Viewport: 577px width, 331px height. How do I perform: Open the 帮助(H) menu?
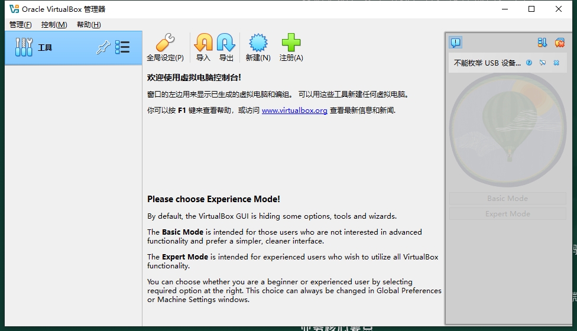[x=89, y=25]
